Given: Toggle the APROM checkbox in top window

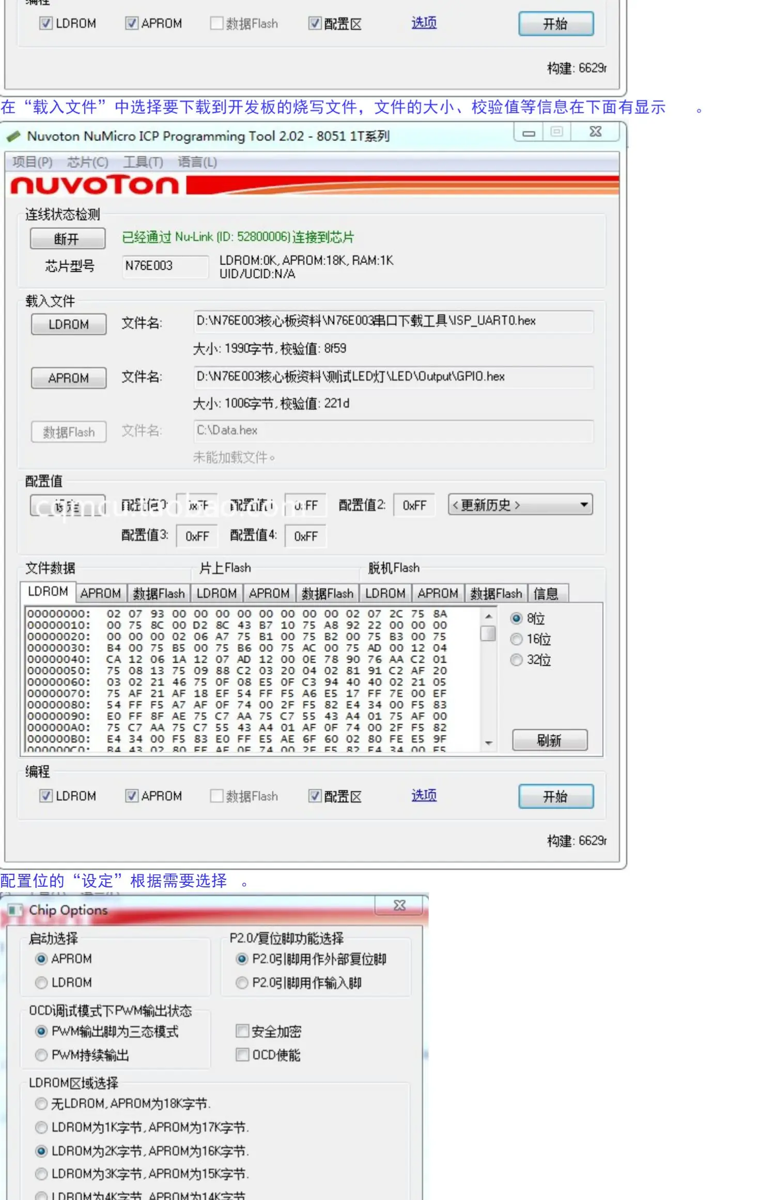Looking at the screenshot, I should 132,23.
